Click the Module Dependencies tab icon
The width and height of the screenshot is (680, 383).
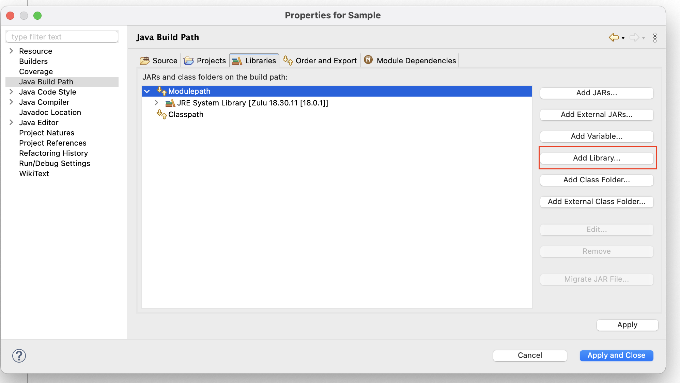coord(368,60)
